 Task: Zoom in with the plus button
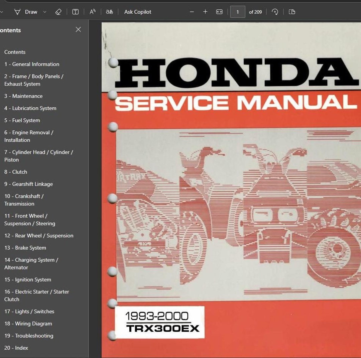point(205,12)
